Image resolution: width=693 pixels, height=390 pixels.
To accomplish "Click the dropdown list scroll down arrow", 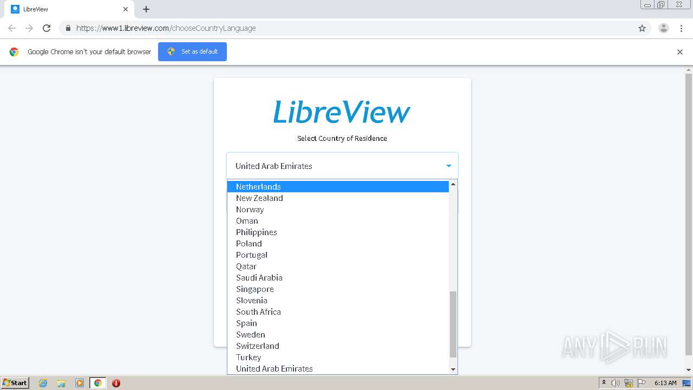I will click(x=453, y=369).
